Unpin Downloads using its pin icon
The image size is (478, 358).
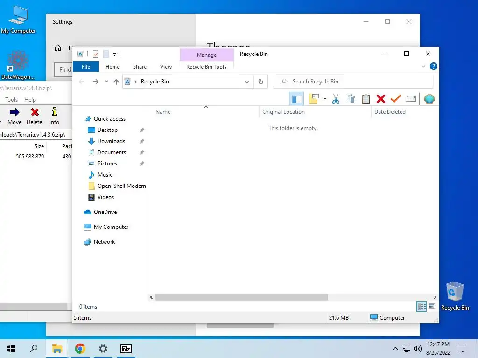142,142
